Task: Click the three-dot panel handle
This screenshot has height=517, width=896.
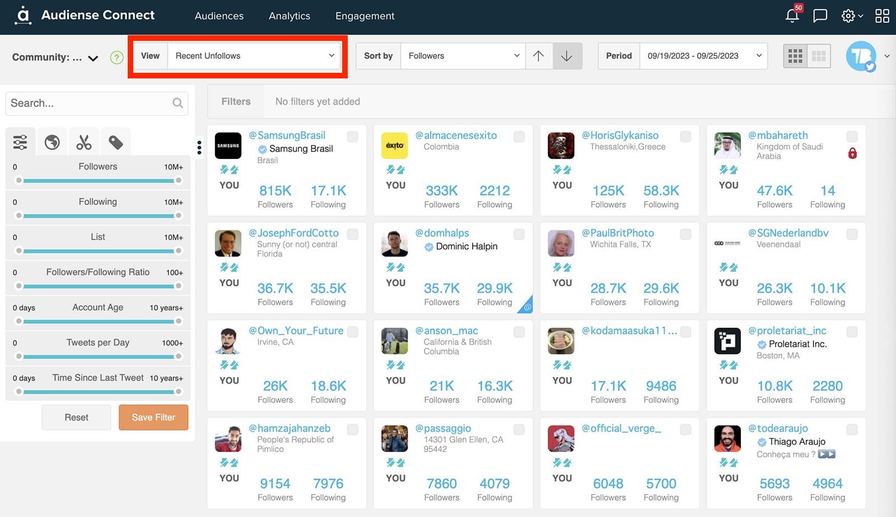Action: click(x=199, y=147)
